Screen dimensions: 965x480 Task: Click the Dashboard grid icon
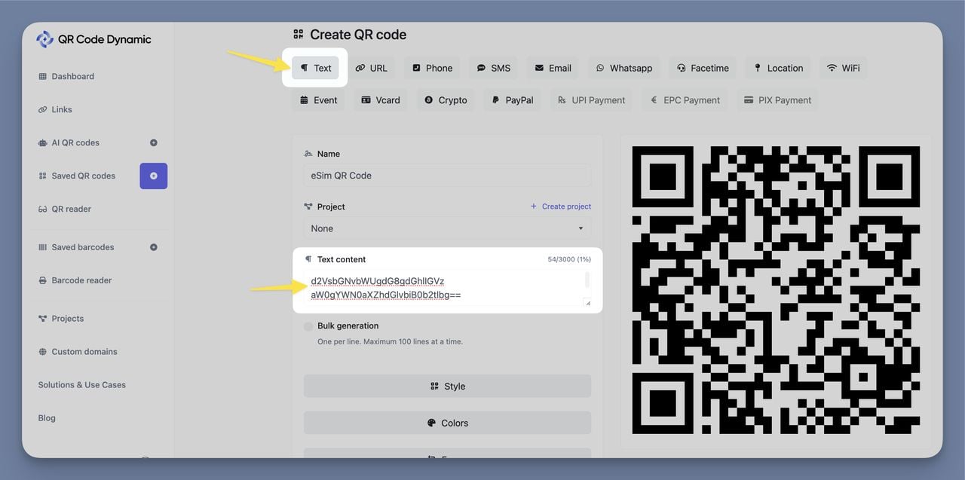pyautogui.click(x=42, y=76)
